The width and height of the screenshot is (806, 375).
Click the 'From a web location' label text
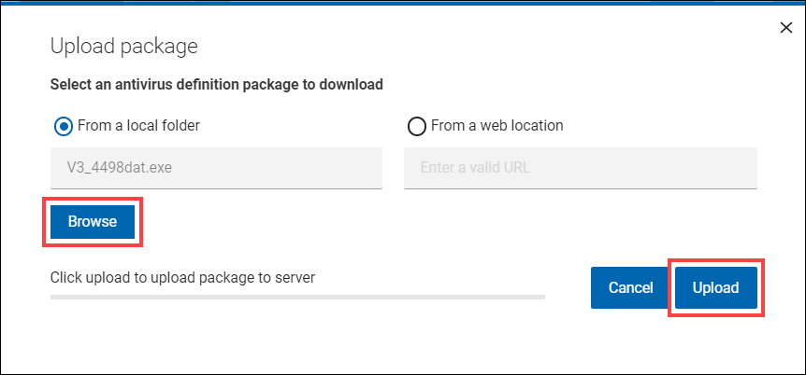click(497, 125)
